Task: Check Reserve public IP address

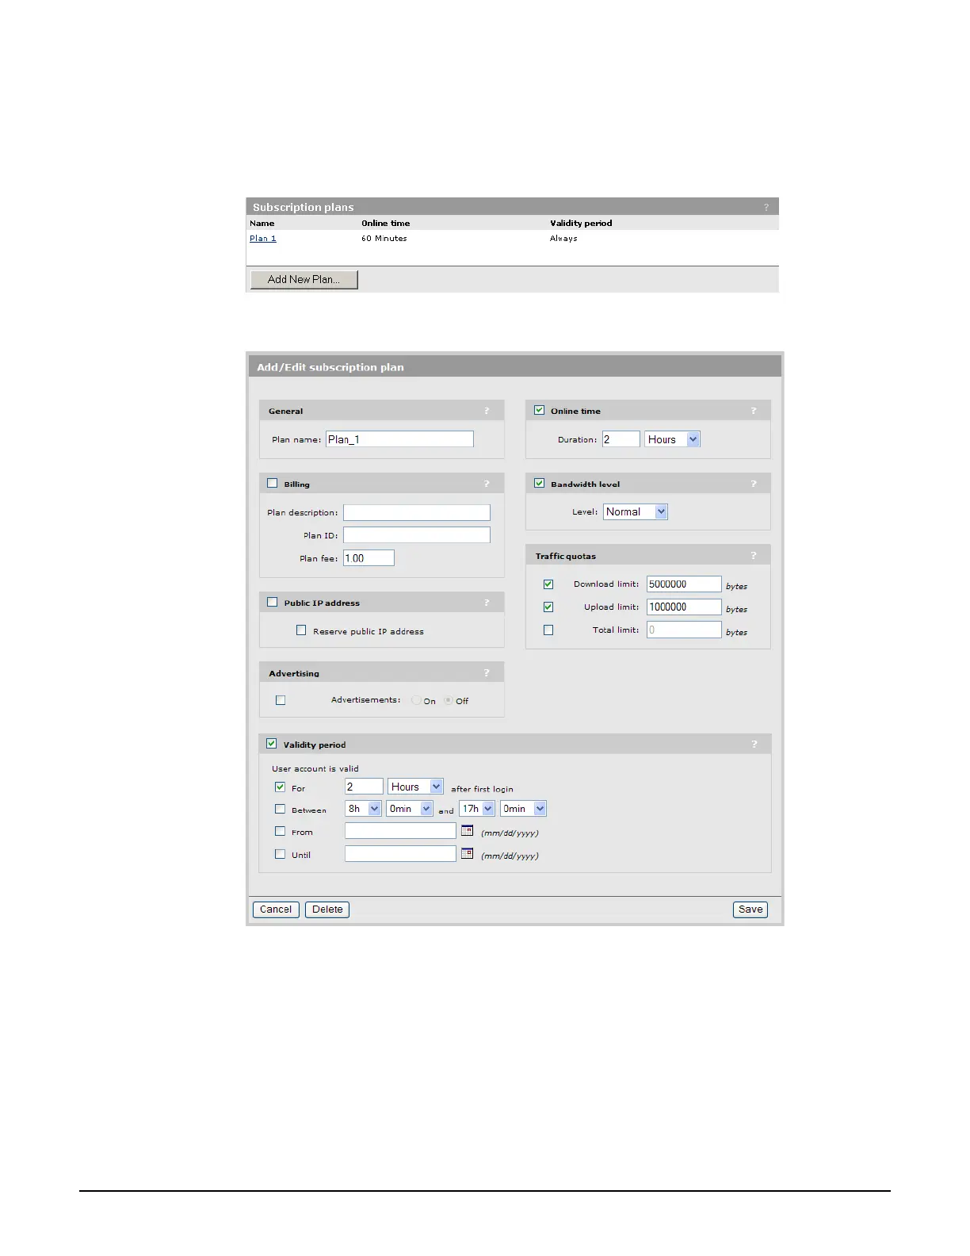Action: [x=301, y=630]
